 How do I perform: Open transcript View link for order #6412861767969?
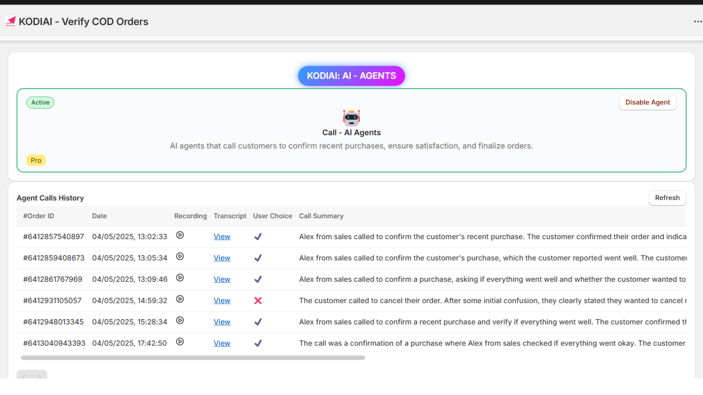pyautogui.click(x=222, y=279)
